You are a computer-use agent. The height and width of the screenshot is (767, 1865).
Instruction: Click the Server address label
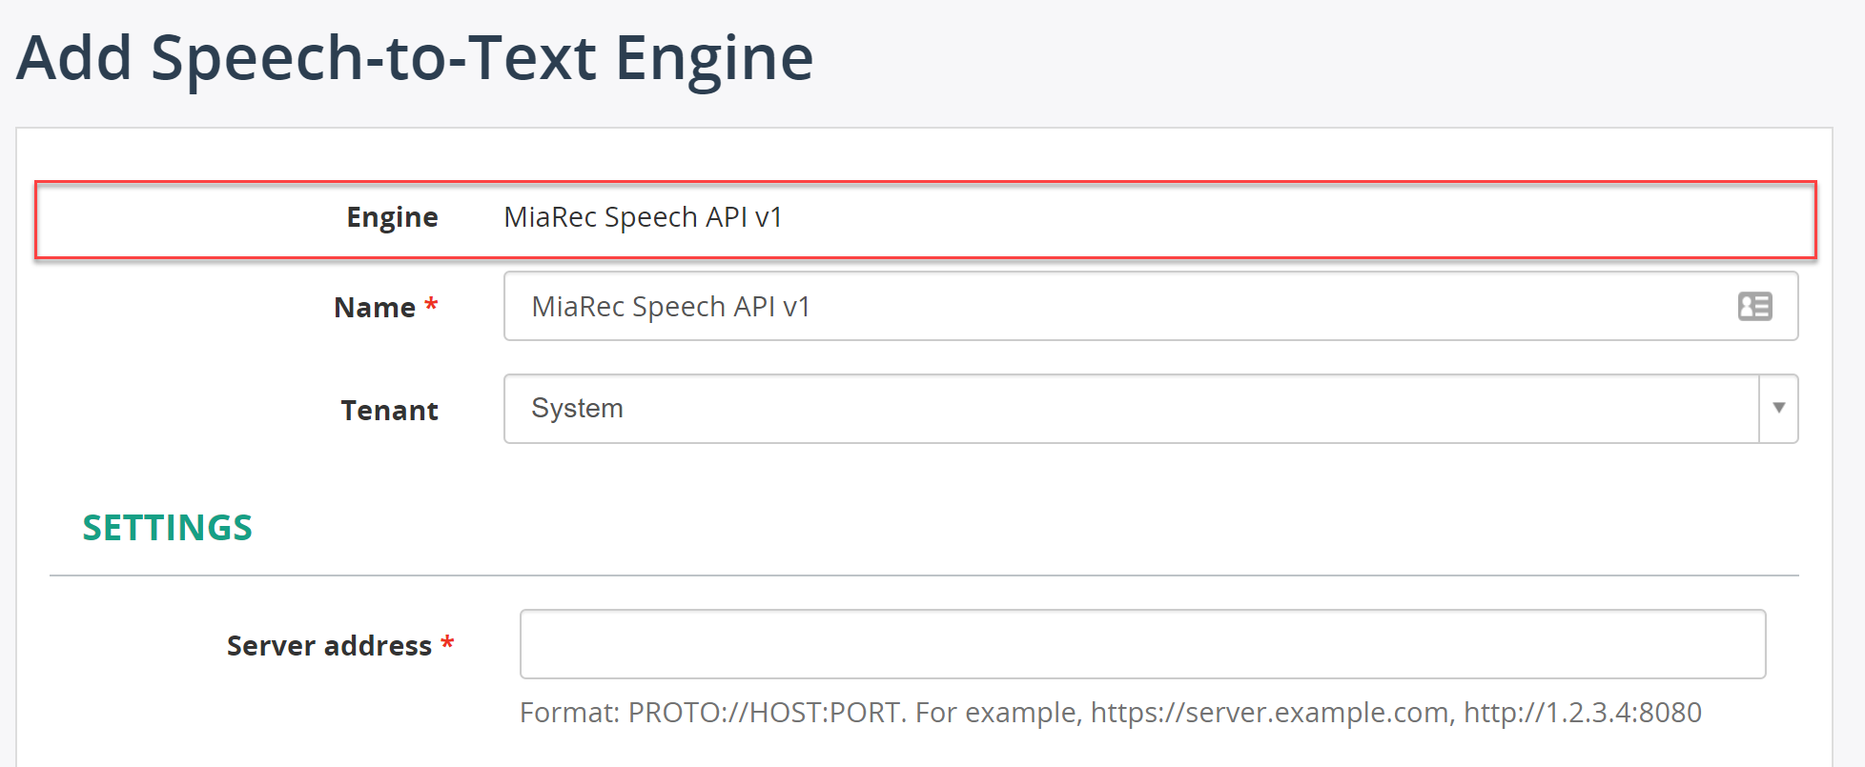329,646
